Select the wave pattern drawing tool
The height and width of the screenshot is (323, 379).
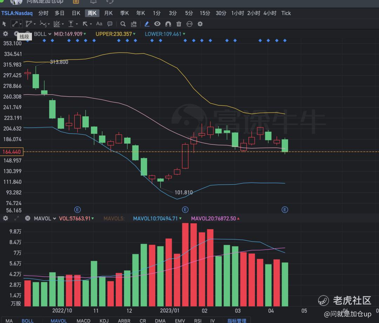(x=43, y=24)
